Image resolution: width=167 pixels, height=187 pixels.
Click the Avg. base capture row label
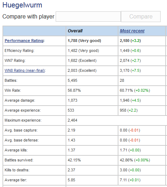point(21,130)
